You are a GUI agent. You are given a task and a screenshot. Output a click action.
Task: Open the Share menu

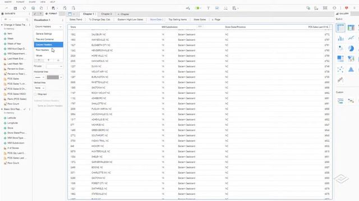click(33, 2)
